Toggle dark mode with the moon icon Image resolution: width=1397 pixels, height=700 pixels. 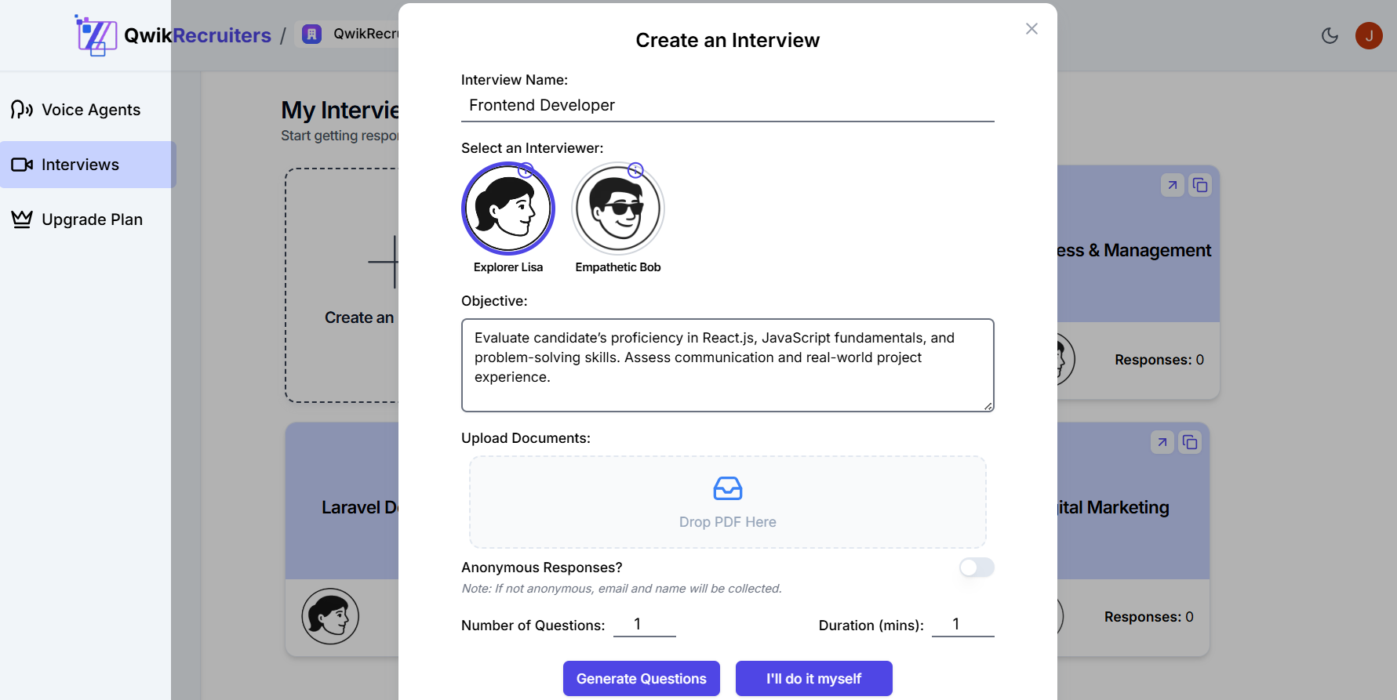click(1330, 35)
